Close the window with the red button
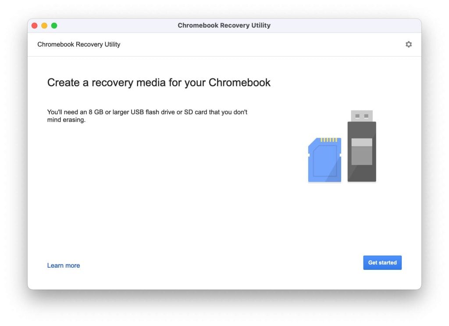449x326 pixels. [x=34, y=25]
